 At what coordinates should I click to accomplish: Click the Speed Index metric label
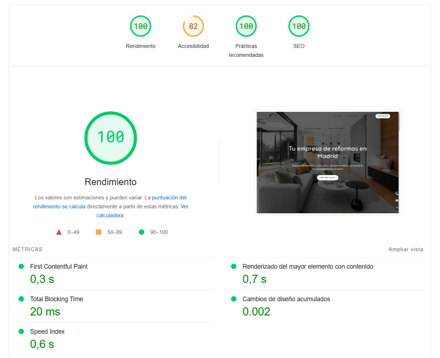(47, 332)
